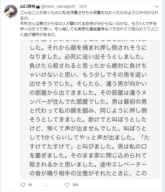The height and width of the screenshot is (192, 165).
Task: Click the retweet arrows icon
Action: tap(45, 185)
